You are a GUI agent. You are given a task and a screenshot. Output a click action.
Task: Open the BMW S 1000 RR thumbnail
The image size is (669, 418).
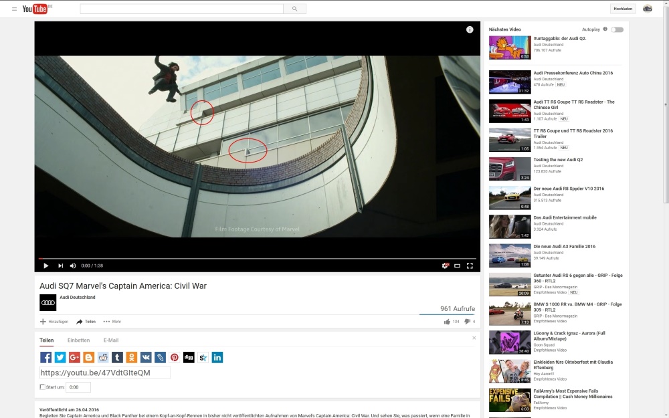510,314
